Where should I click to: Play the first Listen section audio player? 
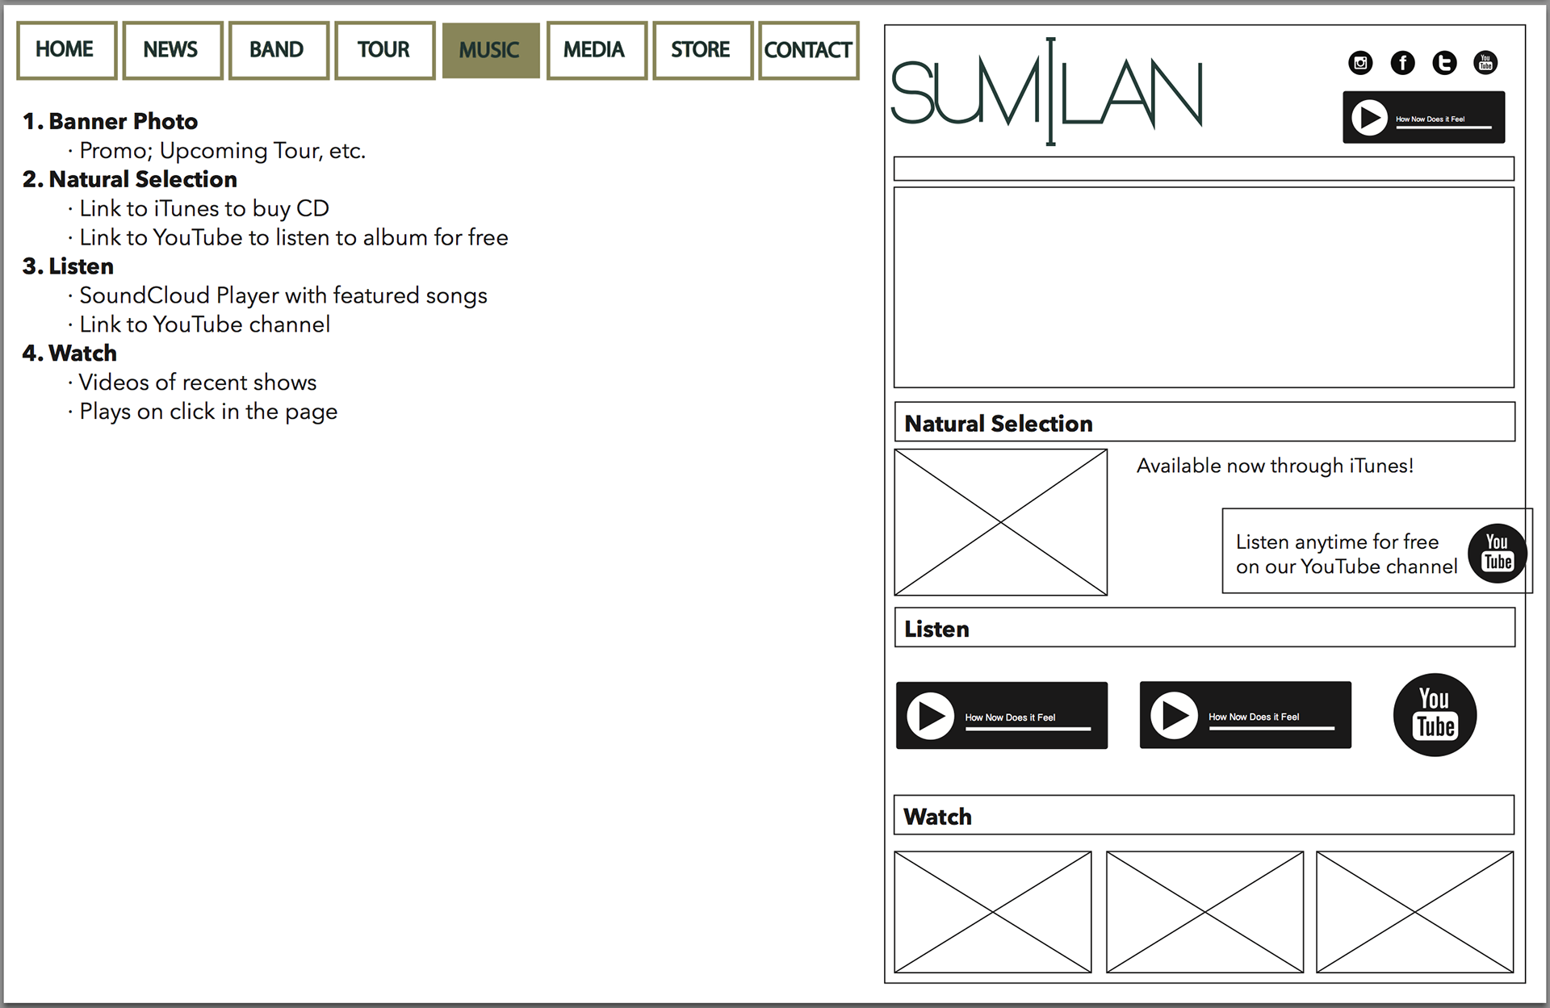(x=931, y=716)
